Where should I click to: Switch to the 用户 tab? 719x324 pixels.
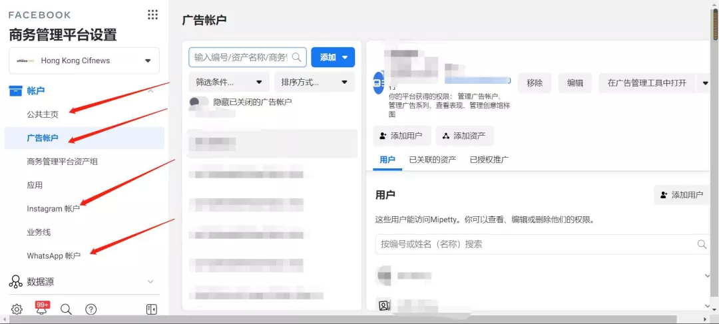coord(387,160)
